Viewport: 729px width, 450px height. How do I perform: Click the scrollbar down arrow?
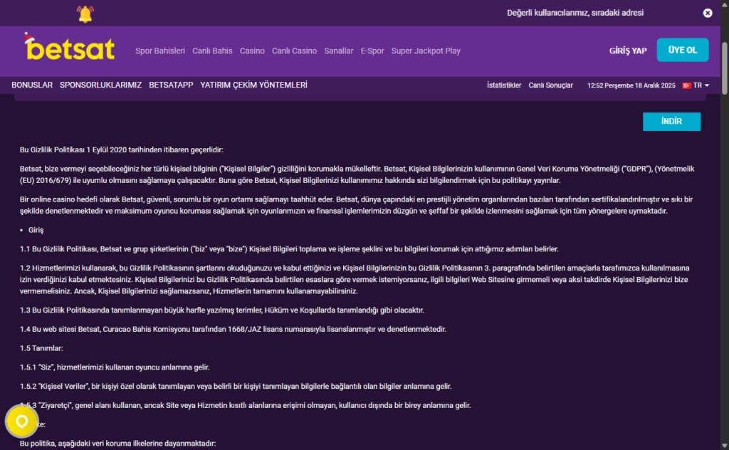[x=725, y=446]
